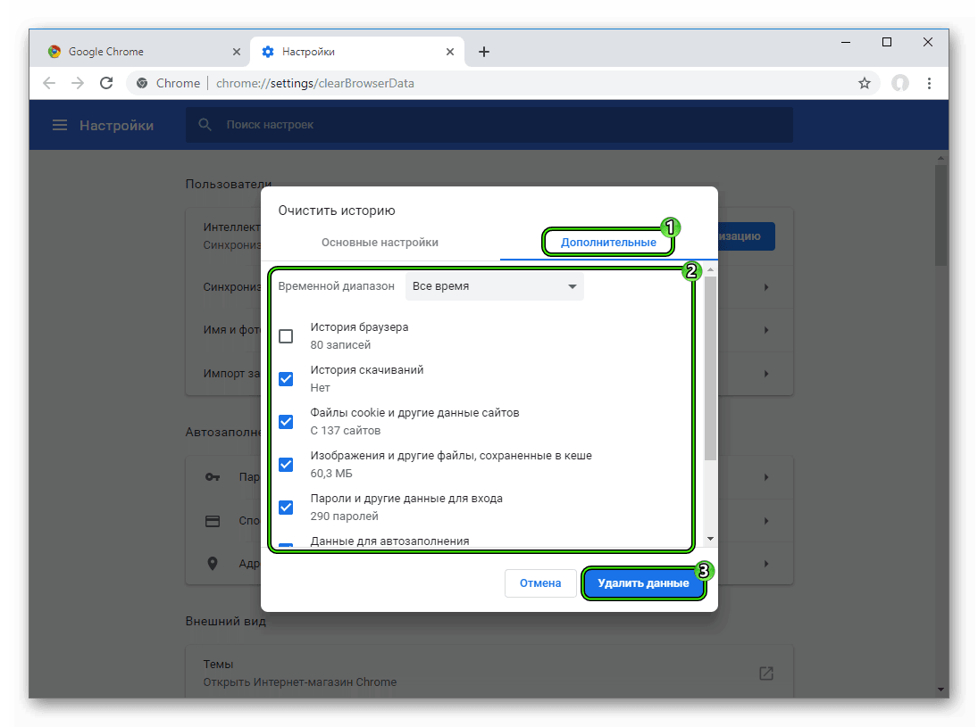
Task: Open a new tab with the plus button
Action: coord(484,52)
